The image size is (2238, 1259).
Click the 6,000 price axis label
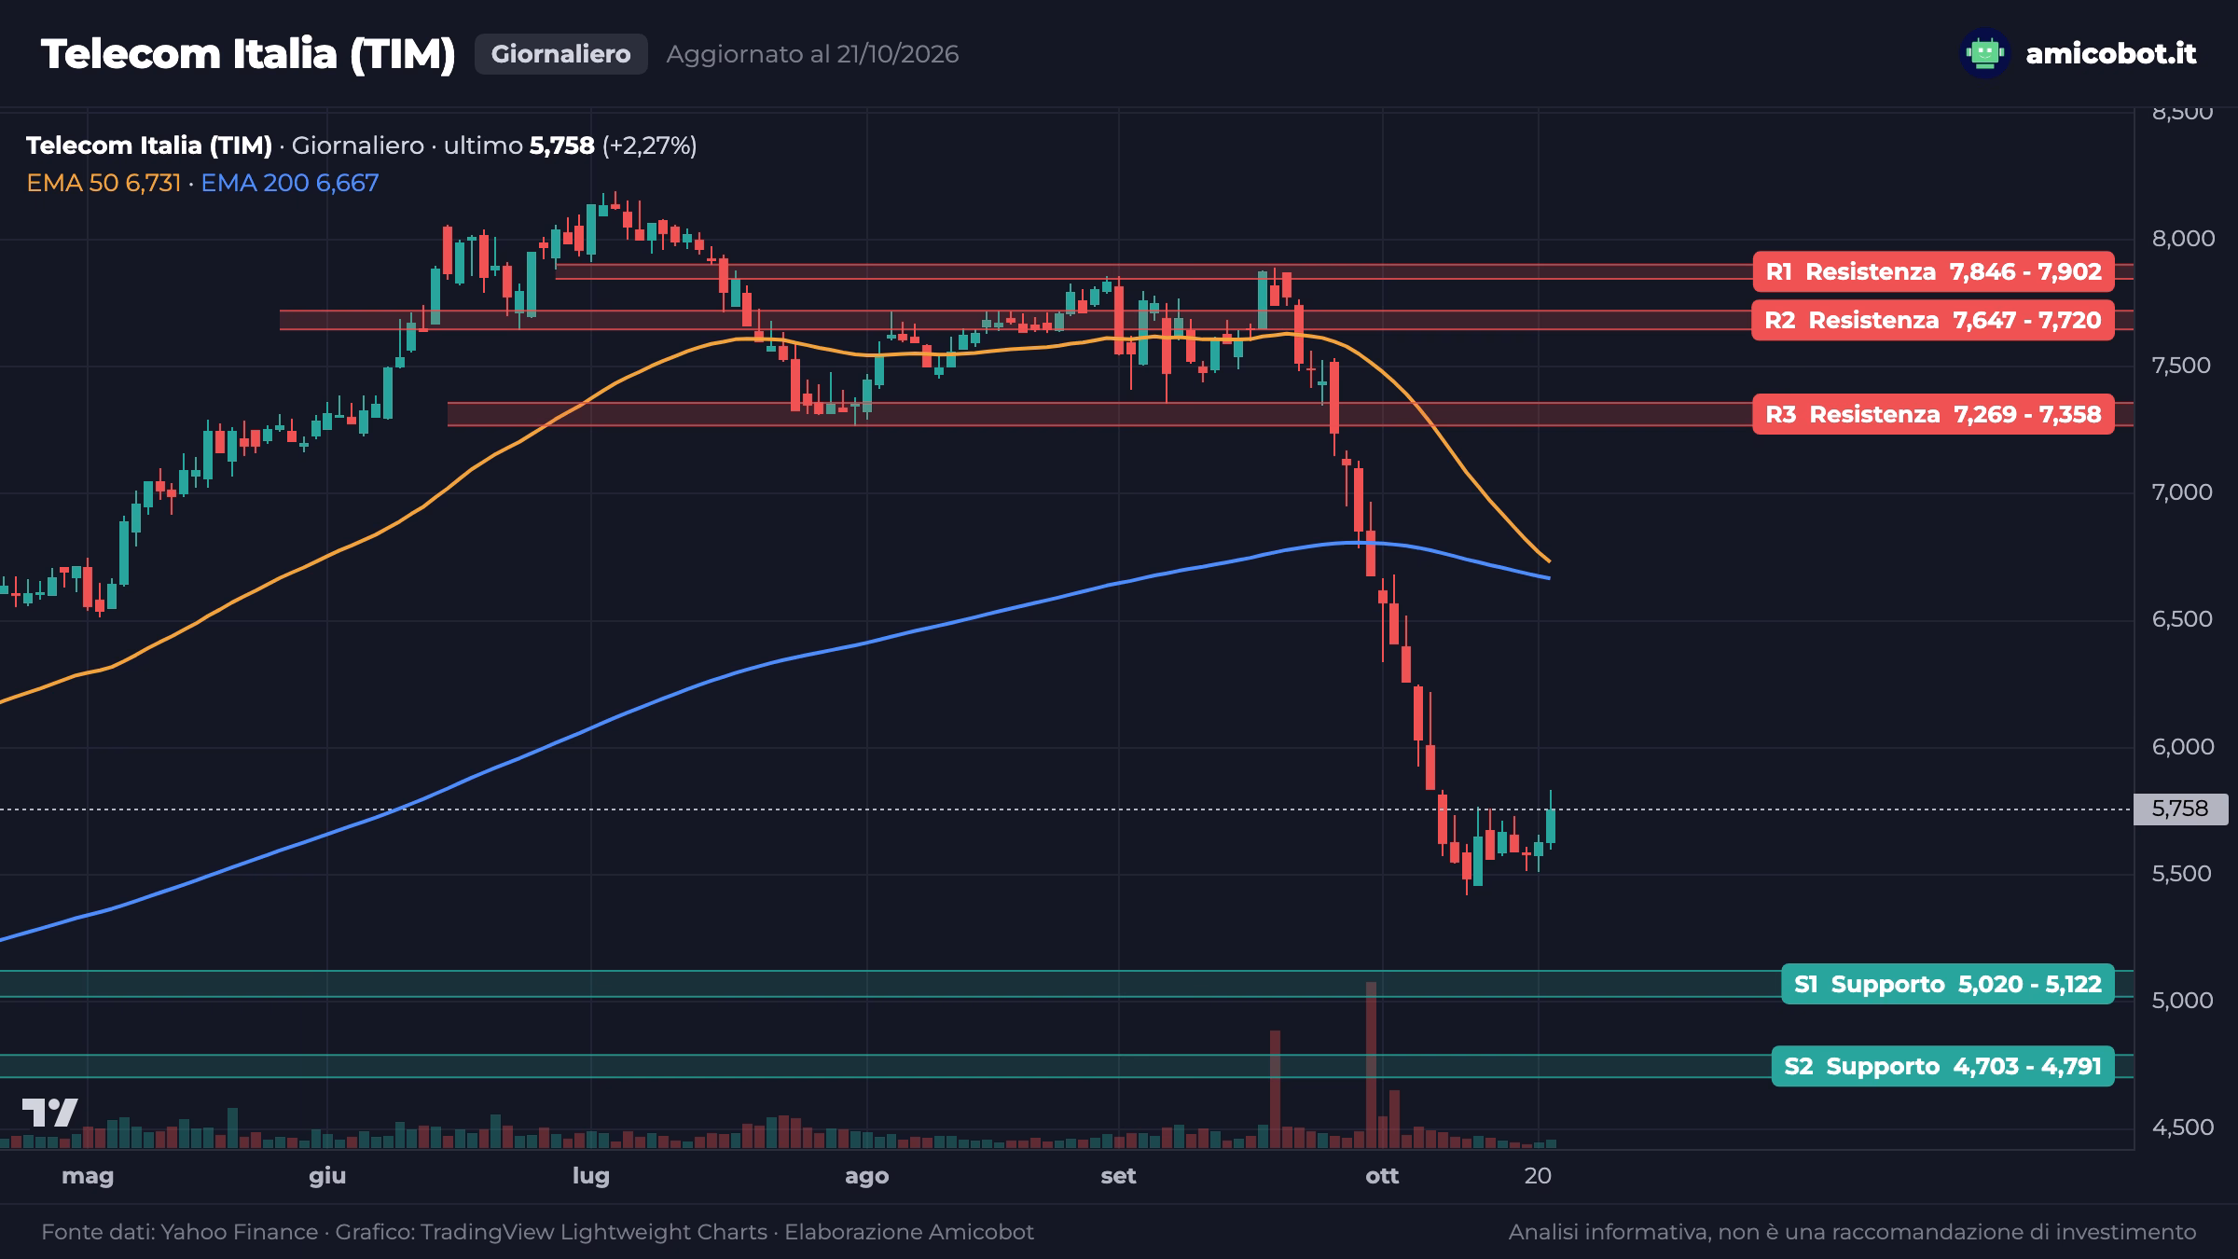pyautogui.click(x=2182, y=747)
